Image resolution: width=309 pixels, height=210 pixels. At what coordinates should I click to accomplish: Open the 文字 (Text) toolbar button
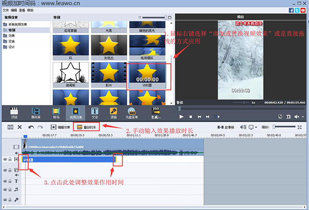(x=95, y=113)
